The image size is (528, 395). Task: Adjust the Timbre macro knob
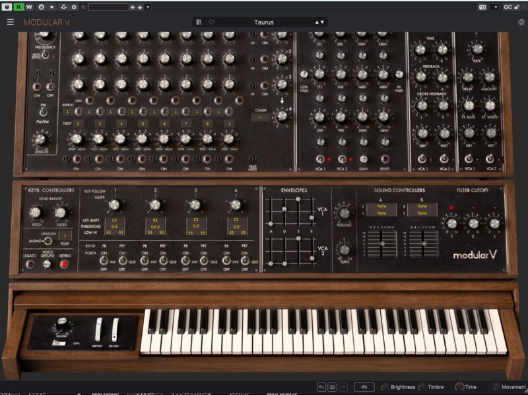[x=421, y=387]
